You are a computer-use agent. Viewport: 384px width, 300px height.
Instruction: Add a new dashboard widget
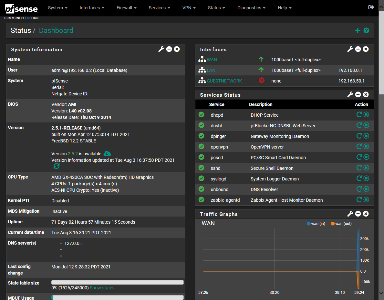[x=358, y=30]
